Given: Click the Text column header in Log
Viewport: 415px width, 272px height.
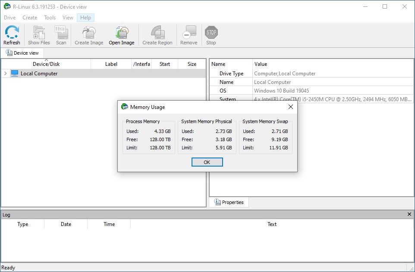Looking at the screenshot, I should (272, 224).
